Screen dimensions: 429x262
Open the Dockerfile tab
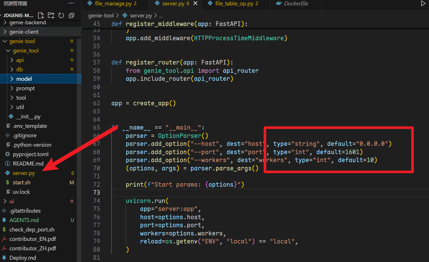[x=296, y=3]
